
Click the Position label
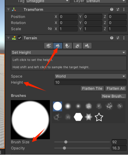(18, 16)
